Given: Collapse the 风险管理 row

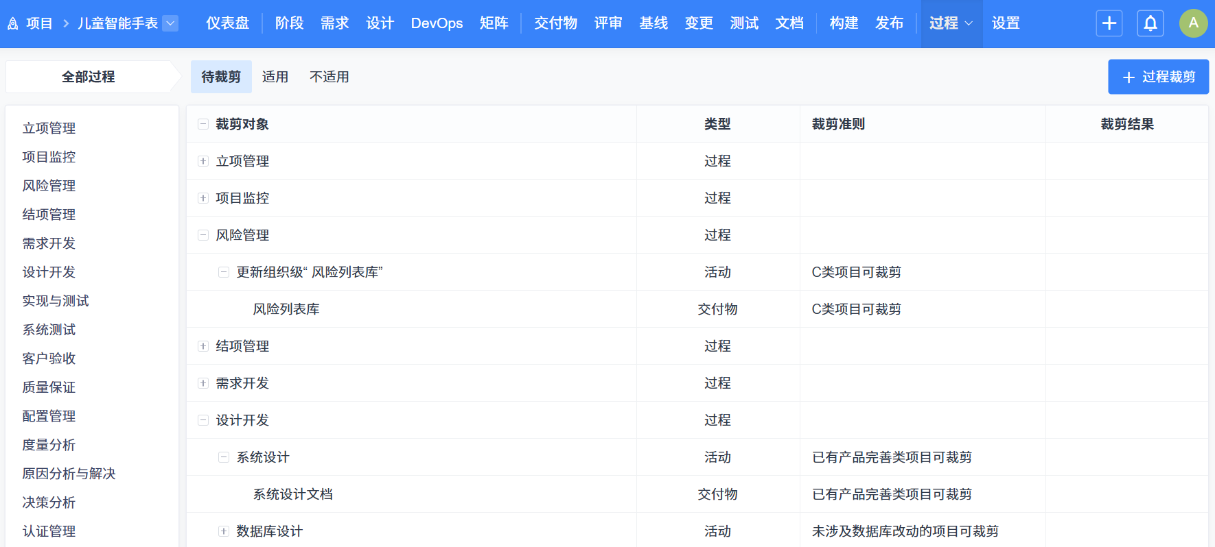Looking at the screenshot, I should (203, 235).
